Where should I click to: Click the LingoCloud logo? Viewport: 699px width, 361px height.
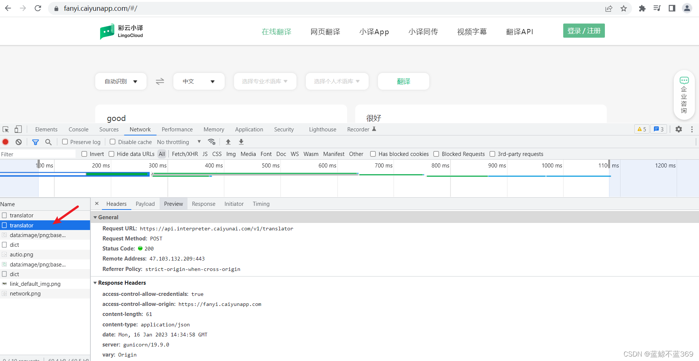pos(122,31)
